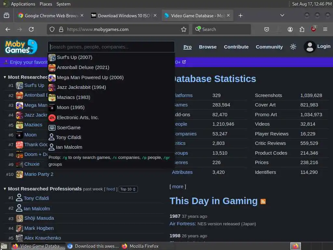This screenshot has width=333, height=250.
Task: Click the site padlock icon
Action: coord(61,29)
